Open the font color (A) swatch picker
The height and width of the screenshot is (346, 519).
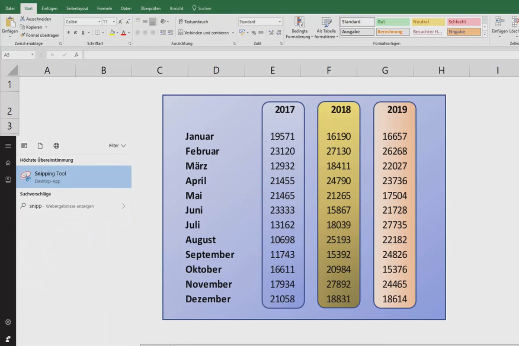(x=124, y=33)
